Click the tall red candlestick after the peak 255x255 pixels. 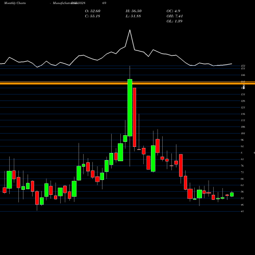coord(135,117)
